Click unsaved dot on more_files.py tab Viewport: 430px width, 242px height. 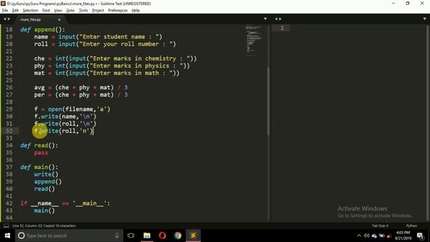[x=59, y=19]
